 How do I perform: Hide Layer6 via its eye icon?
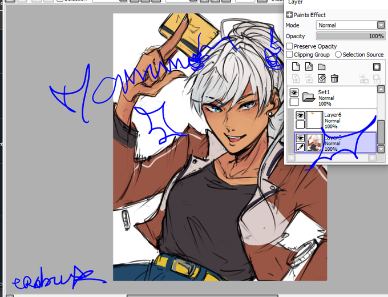[x=300, y=115]
